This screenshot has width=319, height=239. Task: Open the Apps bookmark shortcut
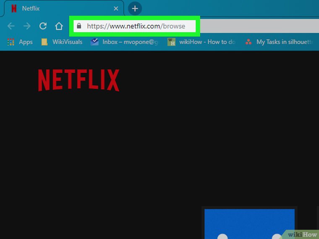coord(20,42)
